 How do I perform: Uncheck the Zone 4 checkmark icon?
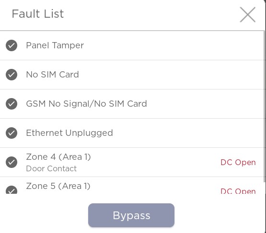[12, 162]
